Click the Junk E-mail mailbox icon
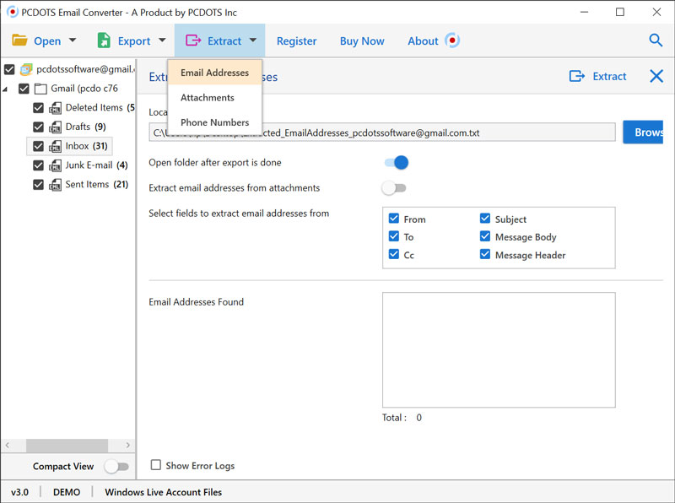The image size is (675, 503). pyautogui.click(x=55, y=165)
